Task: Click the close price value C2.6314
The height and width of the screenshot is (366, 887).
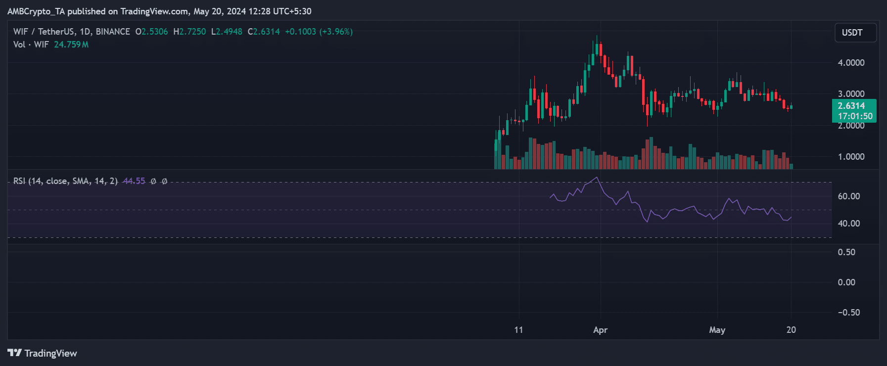Action: click(264, 32)
